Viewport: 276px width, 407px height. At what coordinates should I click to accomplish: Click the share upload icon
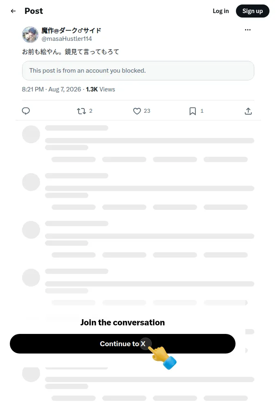coord(248,111)
